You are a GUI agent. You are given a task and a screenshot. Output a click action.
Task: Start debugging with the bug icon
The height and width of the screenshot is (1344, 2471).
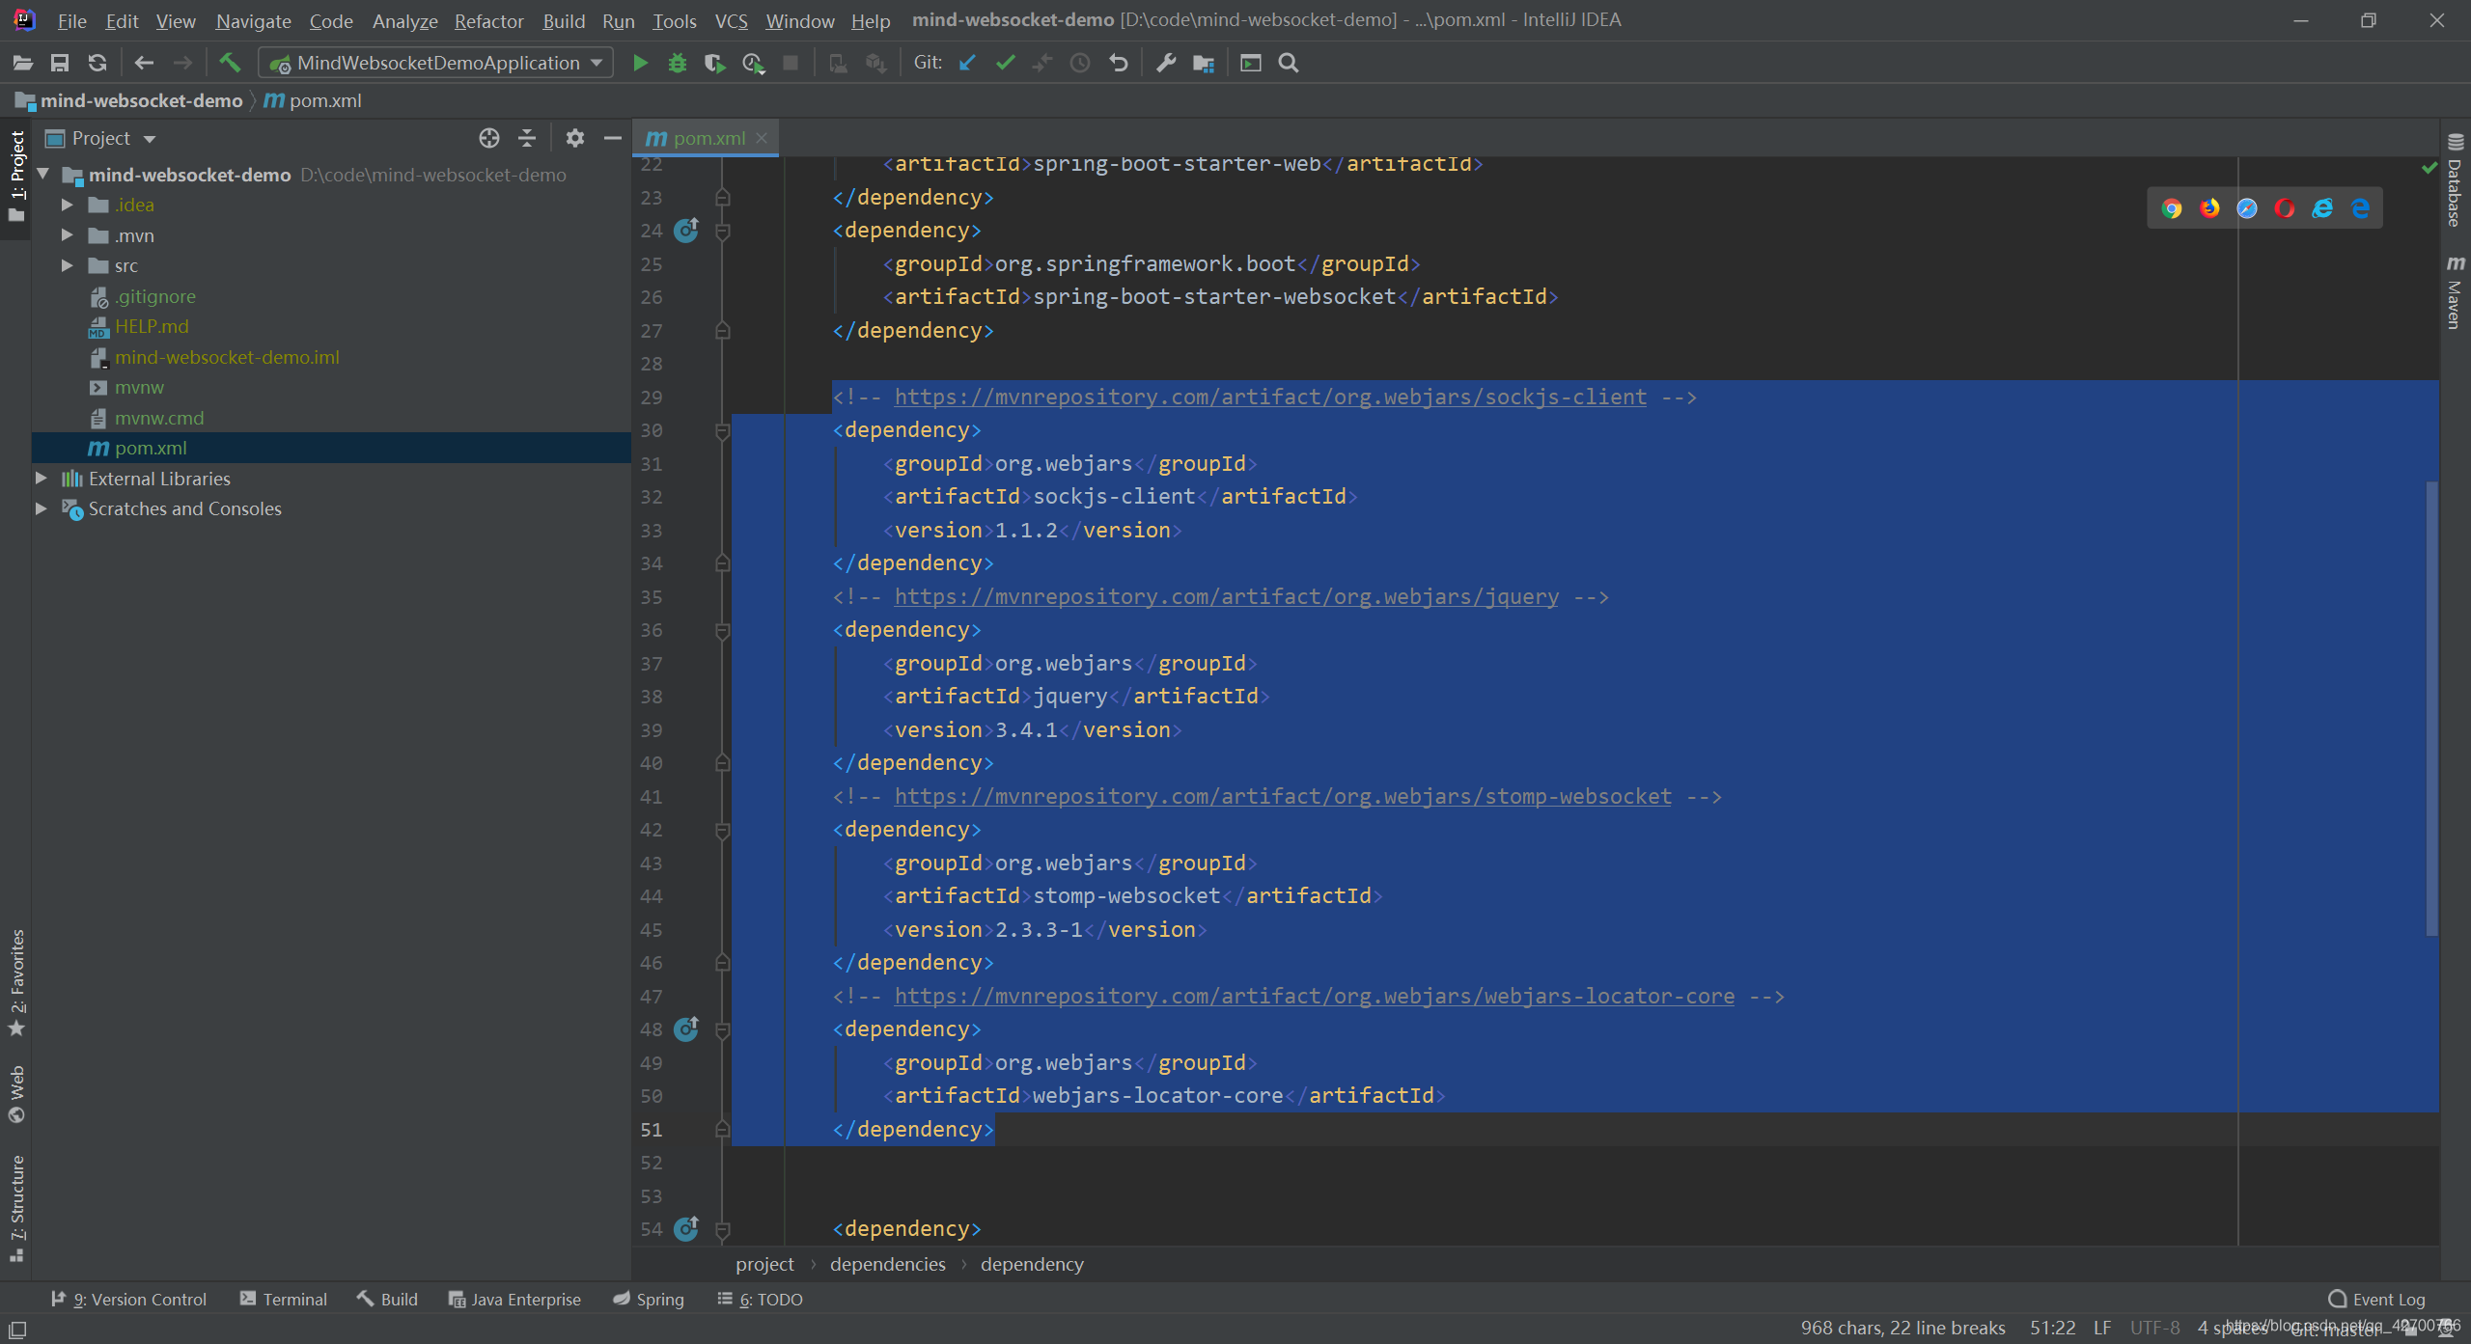point(677,63)
